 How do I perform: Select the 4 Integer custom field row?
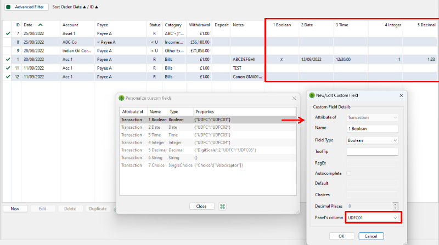(x=208, y=143)
